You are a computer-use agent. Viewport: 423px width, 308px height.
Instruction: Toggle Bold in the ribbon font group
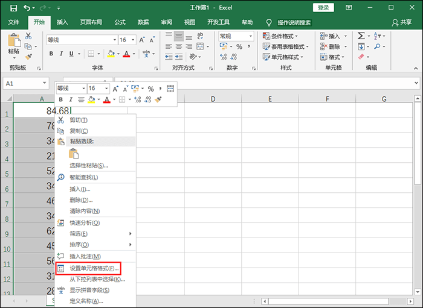(x=51, y=54)
